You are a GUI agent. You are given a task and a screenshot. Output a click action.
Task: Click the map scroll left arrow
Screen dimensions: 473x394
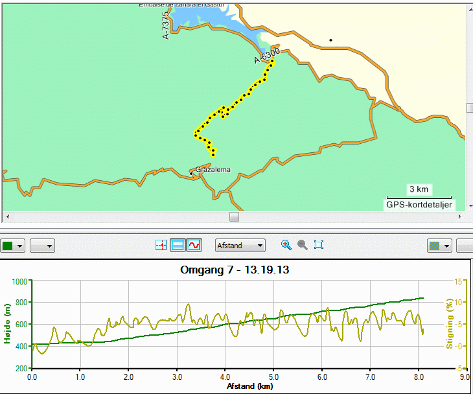click(x=8, y=216)
